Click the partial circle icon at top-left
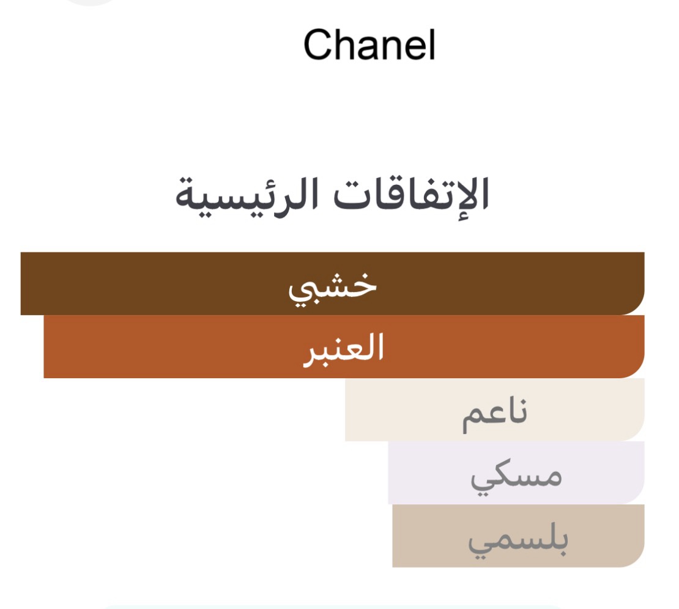This screenshot has height=609, width=679. point(91,2)
